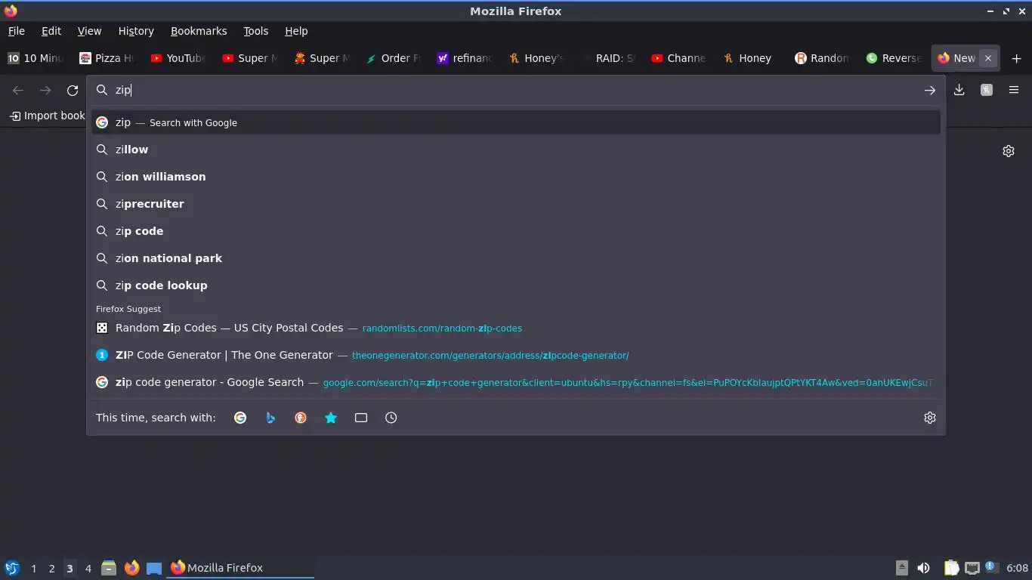Select 'zip — Search with Google' suggestion

click(516, 122)
